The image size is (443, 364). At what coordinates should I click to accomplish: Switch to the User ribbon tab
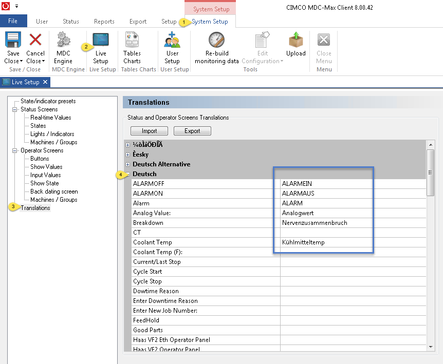[42, 22]
